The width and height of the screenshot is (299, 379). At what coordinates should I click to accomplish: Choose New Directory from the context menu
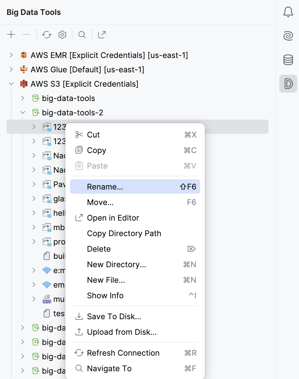tap(116, 265)
